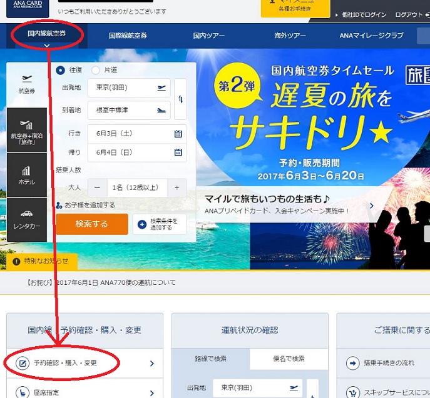
Task: Open the 海外ツアー navigation menu
Action: tap(290, 36)
